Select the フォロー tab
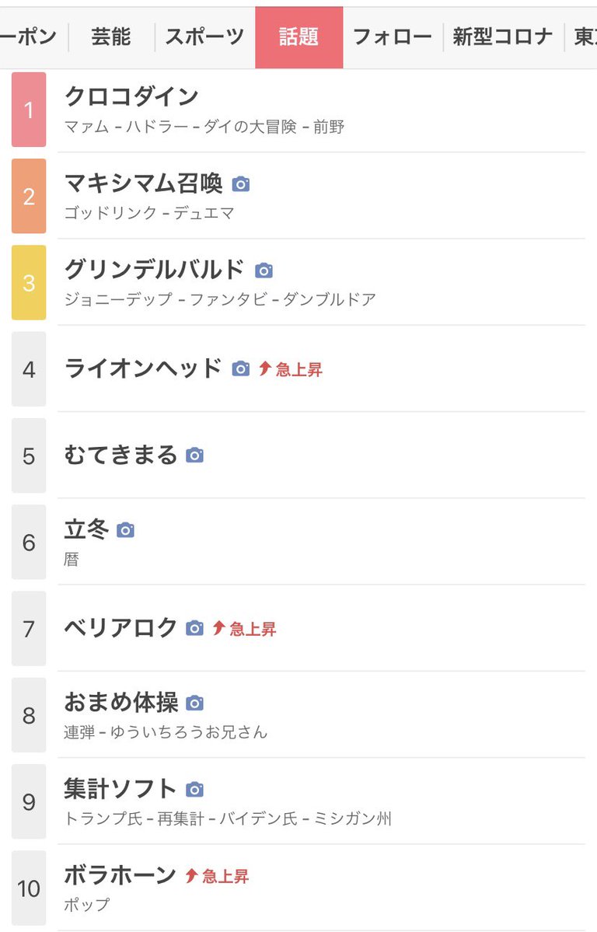Screen dimensions: 597x932 [393, 37]
